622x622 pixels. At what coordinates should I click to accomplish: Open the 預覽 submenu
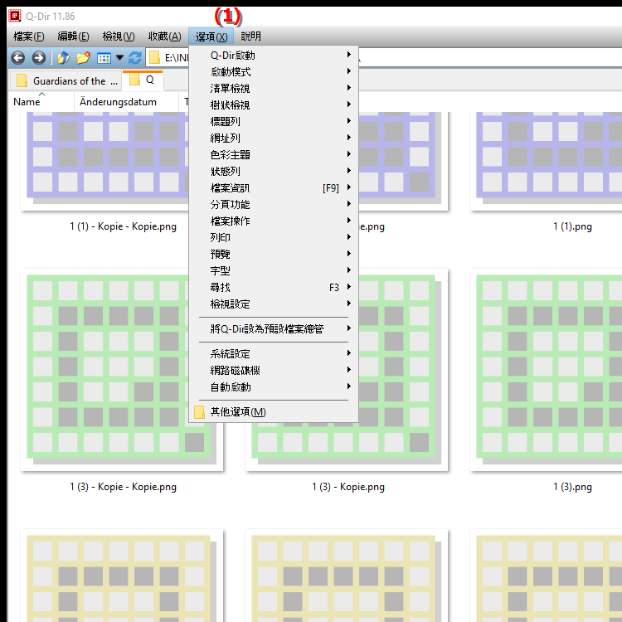click(x=274, y=255)
